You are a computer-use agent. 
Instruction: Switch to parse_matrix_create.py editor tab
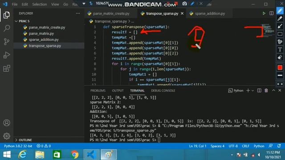111,13
